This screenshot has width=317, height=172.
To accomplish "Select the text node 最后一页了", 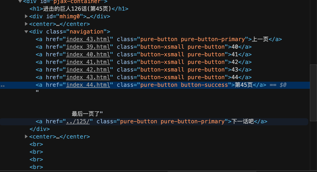I will pos(86,113).
